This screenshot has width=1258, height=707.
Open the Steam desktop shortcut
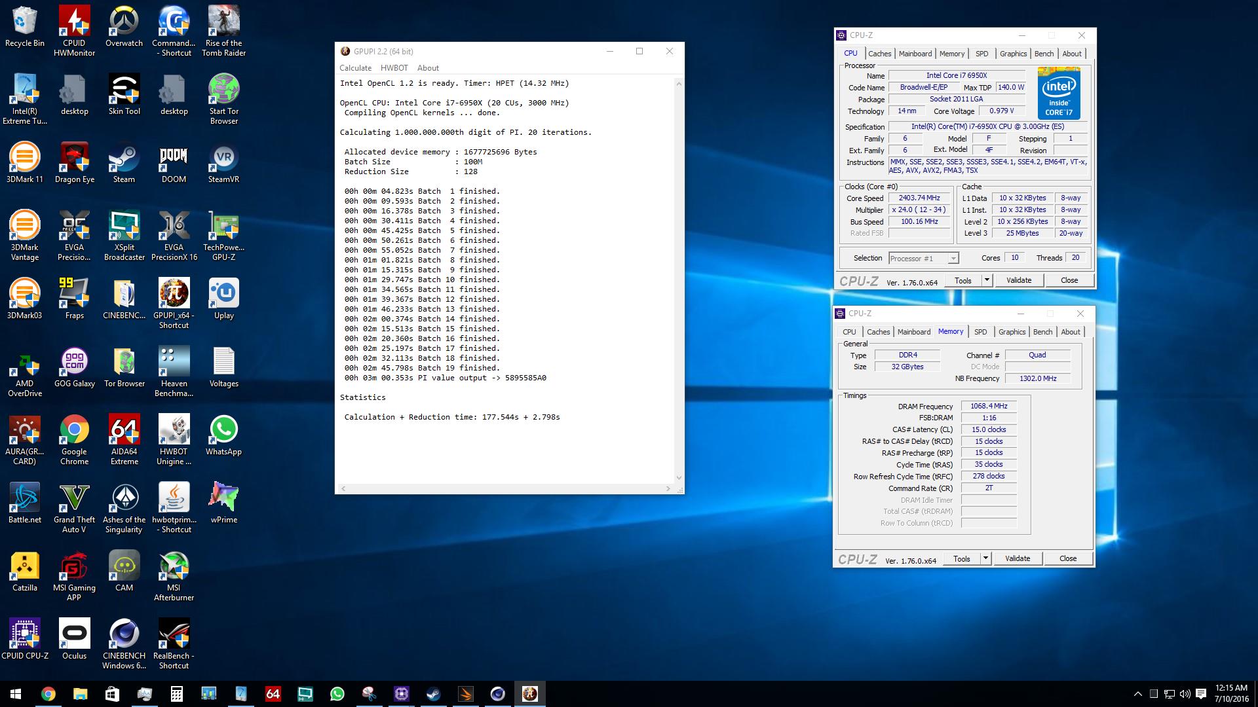(124, 163)
